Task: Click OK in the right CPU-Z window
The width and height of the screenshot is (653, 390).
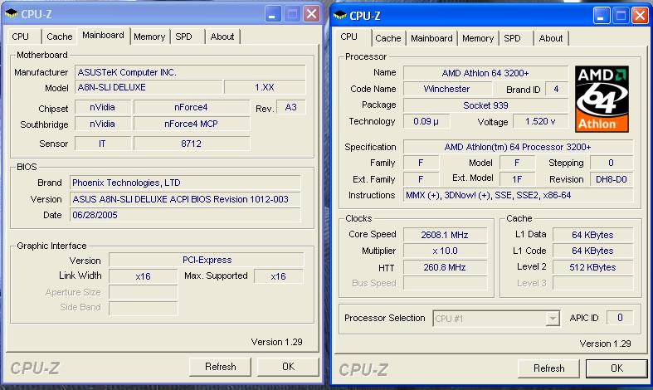Action: point(616,368)
